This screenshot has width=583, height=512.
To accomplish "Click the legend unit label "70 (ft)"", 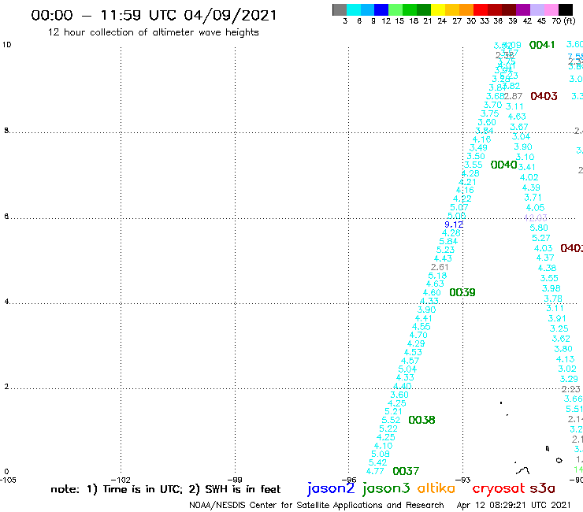I will point(563,21).
